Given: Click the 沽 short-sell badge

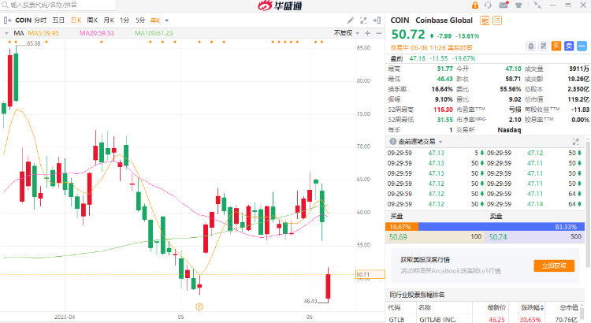Looking at the screenshot, I should [x=497, y=20].
